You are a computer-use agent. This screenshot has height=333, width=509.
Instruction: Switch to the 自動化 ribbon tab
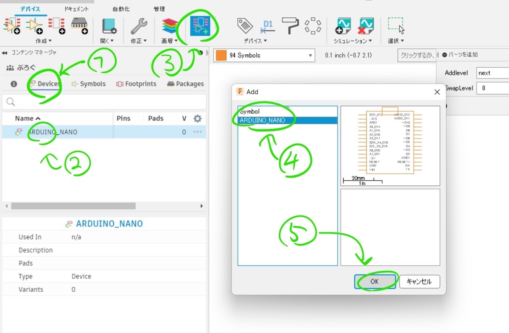[121, 9]
